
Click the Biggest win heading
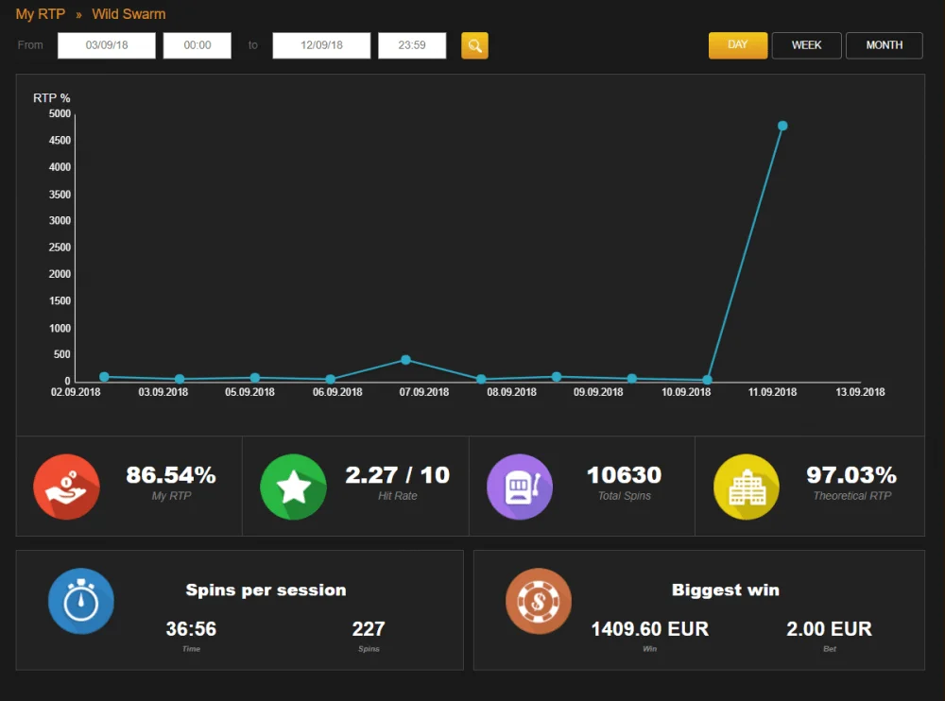tap(726, 590)
